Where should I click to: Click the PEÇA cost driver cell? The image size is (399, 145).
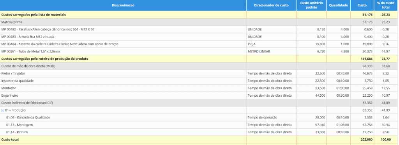click(271, 44)
